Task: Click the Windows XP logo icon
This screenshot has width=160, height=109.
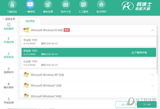Action: click(26, 75)
